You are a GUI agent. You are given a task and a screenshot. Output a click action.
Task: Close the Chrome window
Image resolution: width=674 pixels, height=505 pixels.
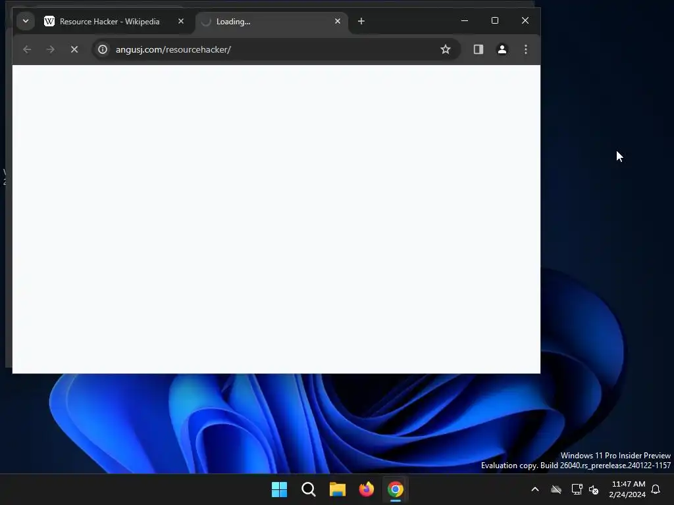click(x=525, y=20)
